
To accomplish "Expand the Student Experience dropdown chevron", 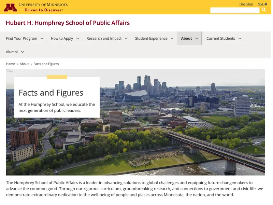I will [x=173, y=39].
